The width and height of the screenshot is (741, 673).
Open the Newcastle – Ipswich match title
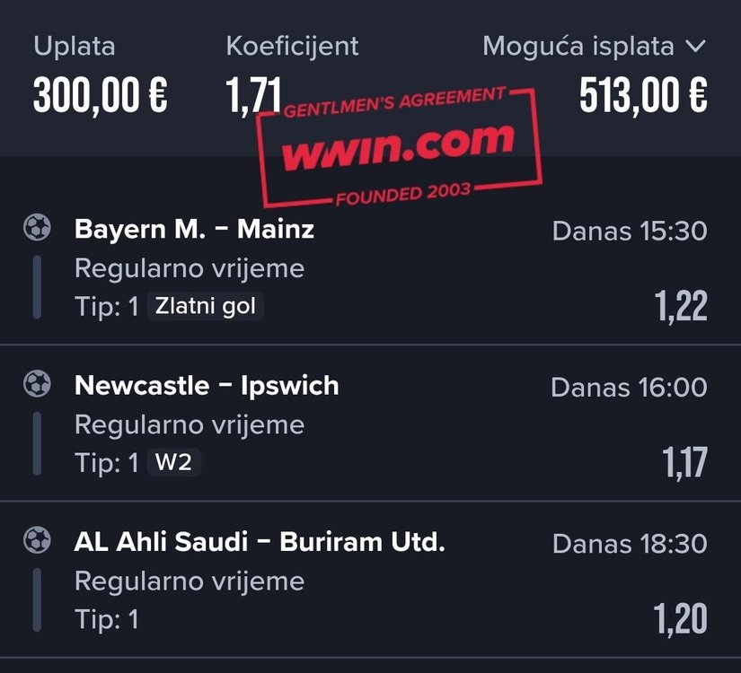tap(207, 385)
